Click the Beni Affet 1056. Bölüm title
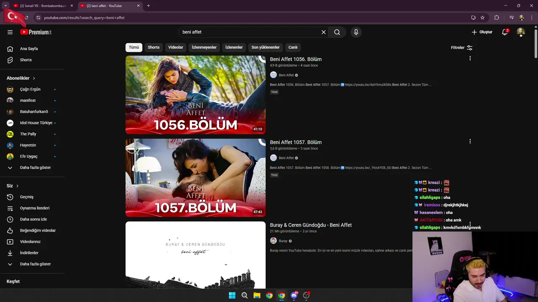The image size is (538, 302). point(296,59)
